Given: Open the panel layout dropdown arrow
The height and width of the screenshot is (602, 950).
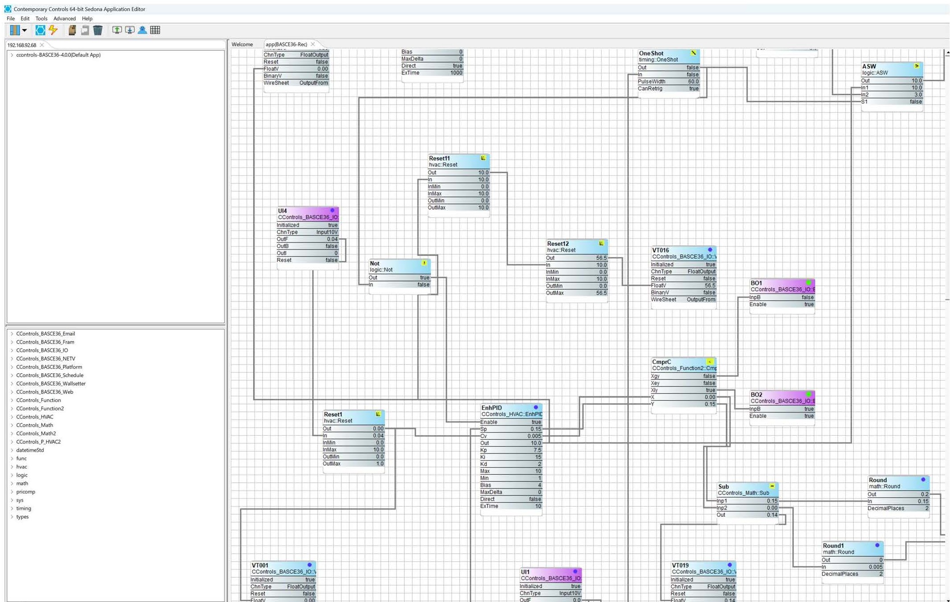Looking at the screenshot, I should tap(24, 30).
